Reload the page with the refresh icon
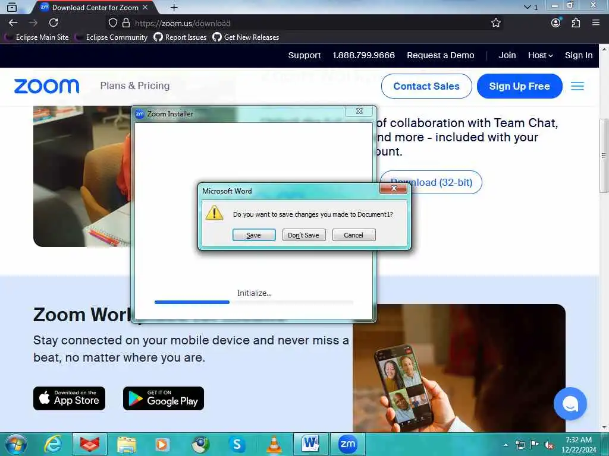This screenshot has width=609, height=456. (x=54, y=23)
